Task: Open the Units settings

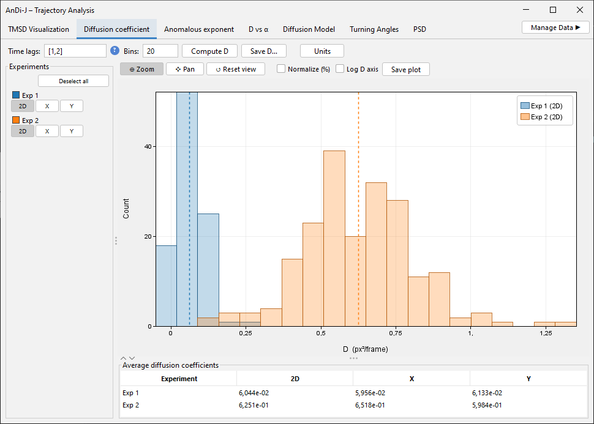Action: pos(322,51)
